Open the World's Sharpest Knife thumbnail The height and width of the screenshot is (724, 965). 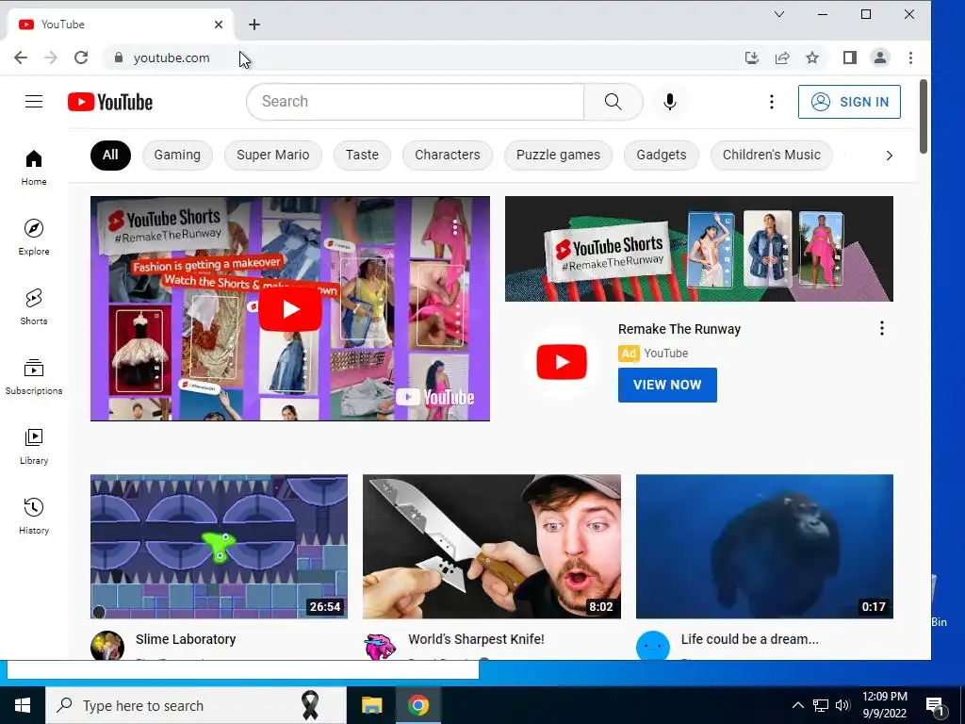(492, 546)
